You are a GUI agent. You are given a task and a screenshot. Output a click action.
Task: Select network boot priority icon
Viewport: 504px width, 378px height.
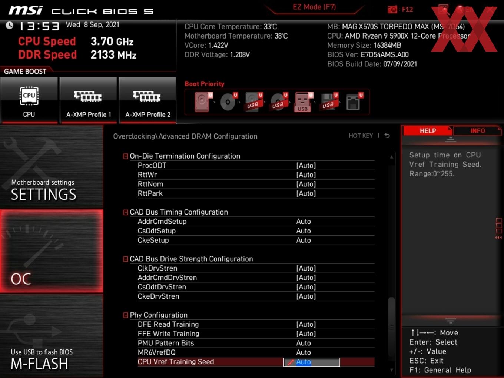click(x=354, y=102)
